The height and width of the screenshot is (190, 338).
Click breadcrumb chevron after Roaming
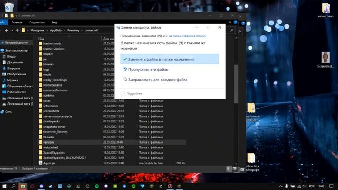point(82,31)
